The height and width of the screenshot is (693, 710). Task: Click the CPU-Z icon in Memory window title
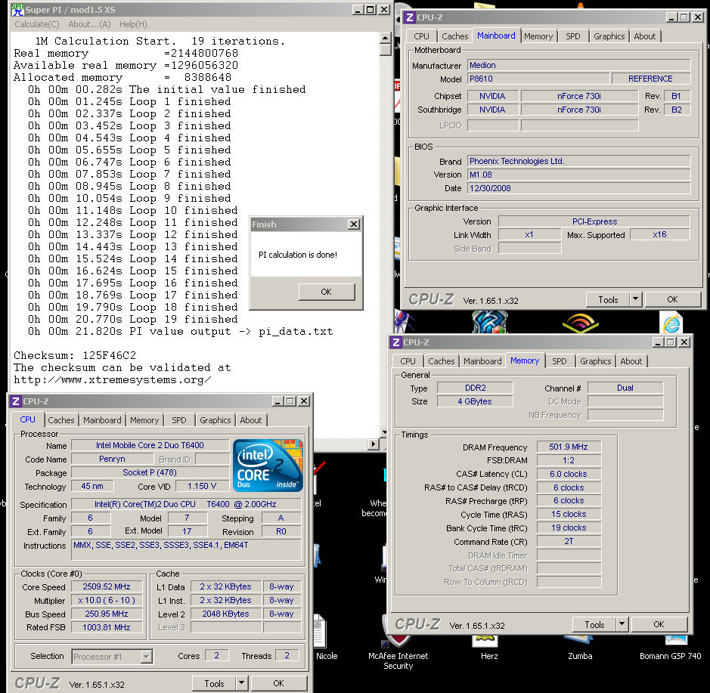[x=395, y=342]
